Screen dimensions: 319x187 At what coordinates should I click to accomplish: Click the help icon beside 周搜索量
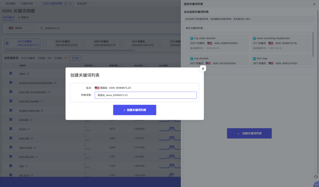click(120, 66)
